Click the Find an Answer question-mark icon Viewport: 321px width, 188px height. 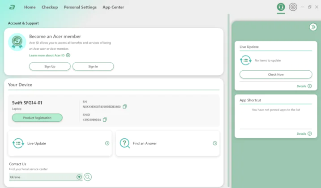point(124,143)
